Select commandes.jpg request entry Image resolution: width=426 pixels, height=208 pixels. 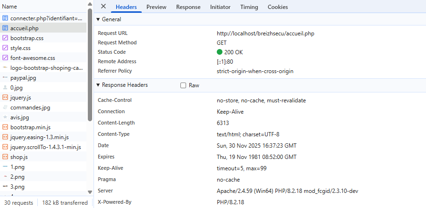pyautogui.click(x=30, y=108)
